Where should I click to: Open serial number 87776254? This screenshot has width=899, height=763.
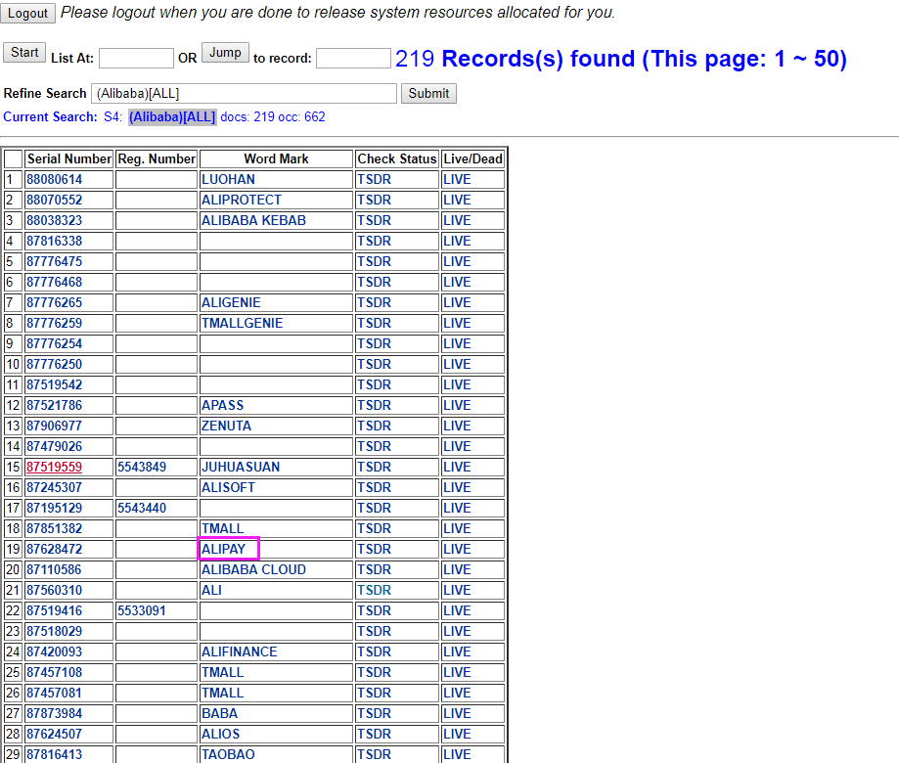click(x=55, y=344)
